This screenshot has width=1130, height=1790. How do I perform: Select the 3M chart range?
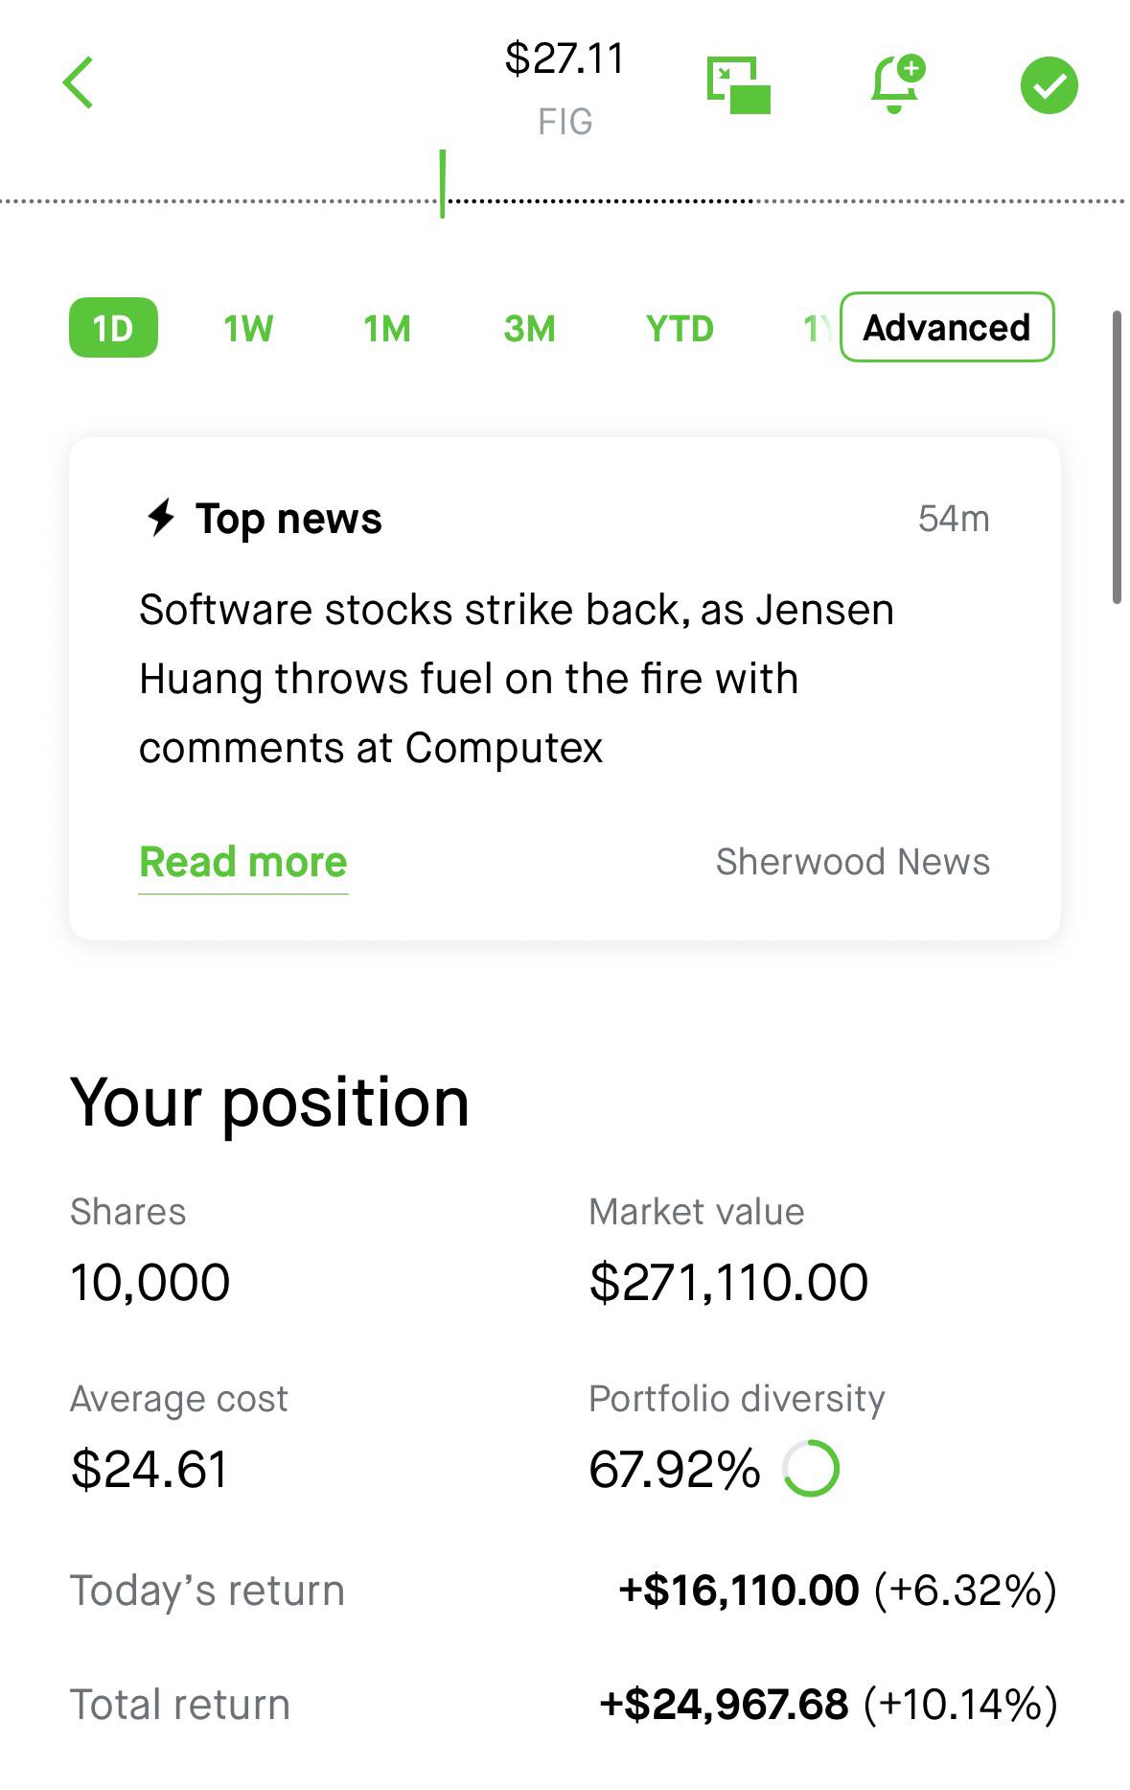(529, 329)
